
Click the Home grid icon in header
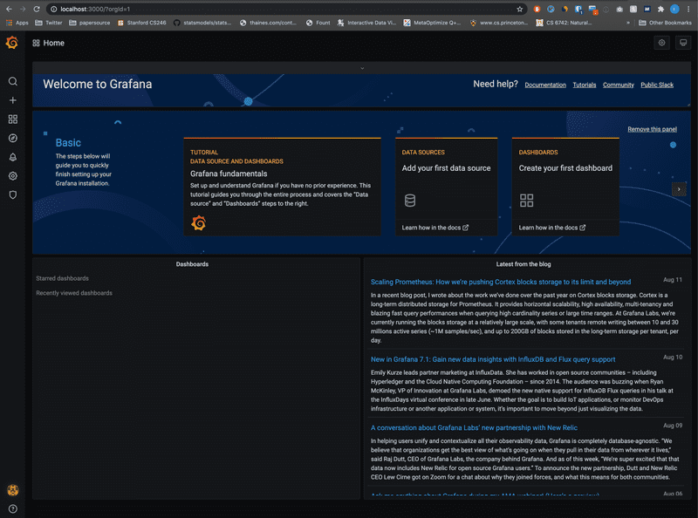coord(36,44)
